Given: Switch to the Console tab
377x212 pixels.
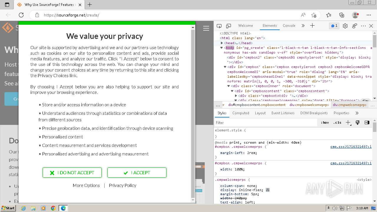Looking at the screenshot, I should (289, 26).
